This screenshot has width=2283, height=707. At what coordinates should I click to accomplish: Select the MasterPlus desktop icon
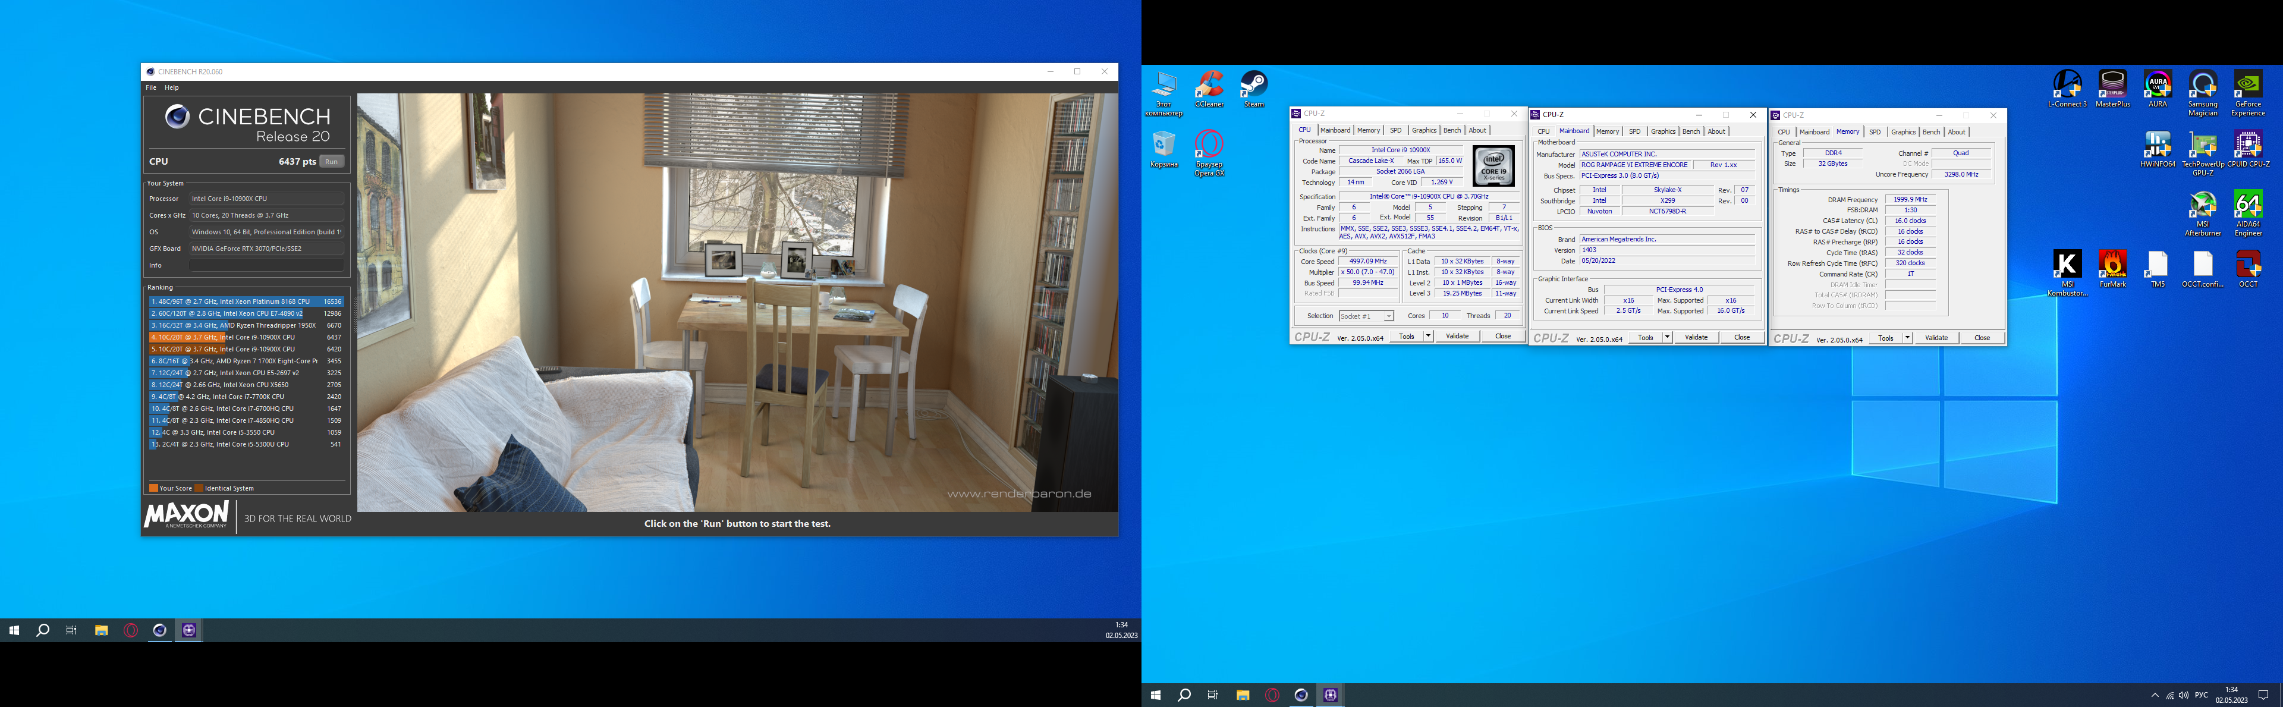click(2113, 89)
